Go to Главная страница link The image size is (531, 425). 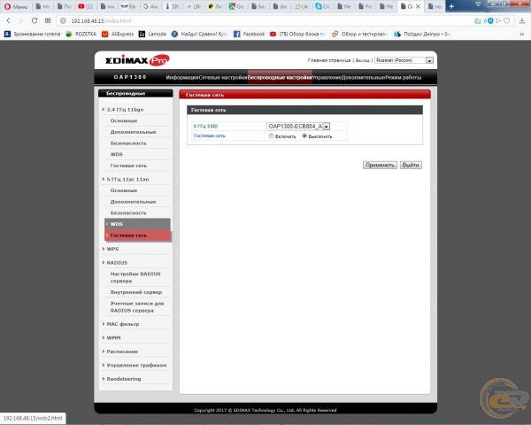[x=329, y=60]
